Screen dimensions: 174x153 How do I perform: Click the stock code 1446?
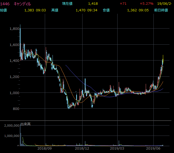click(x=5, y=4)
